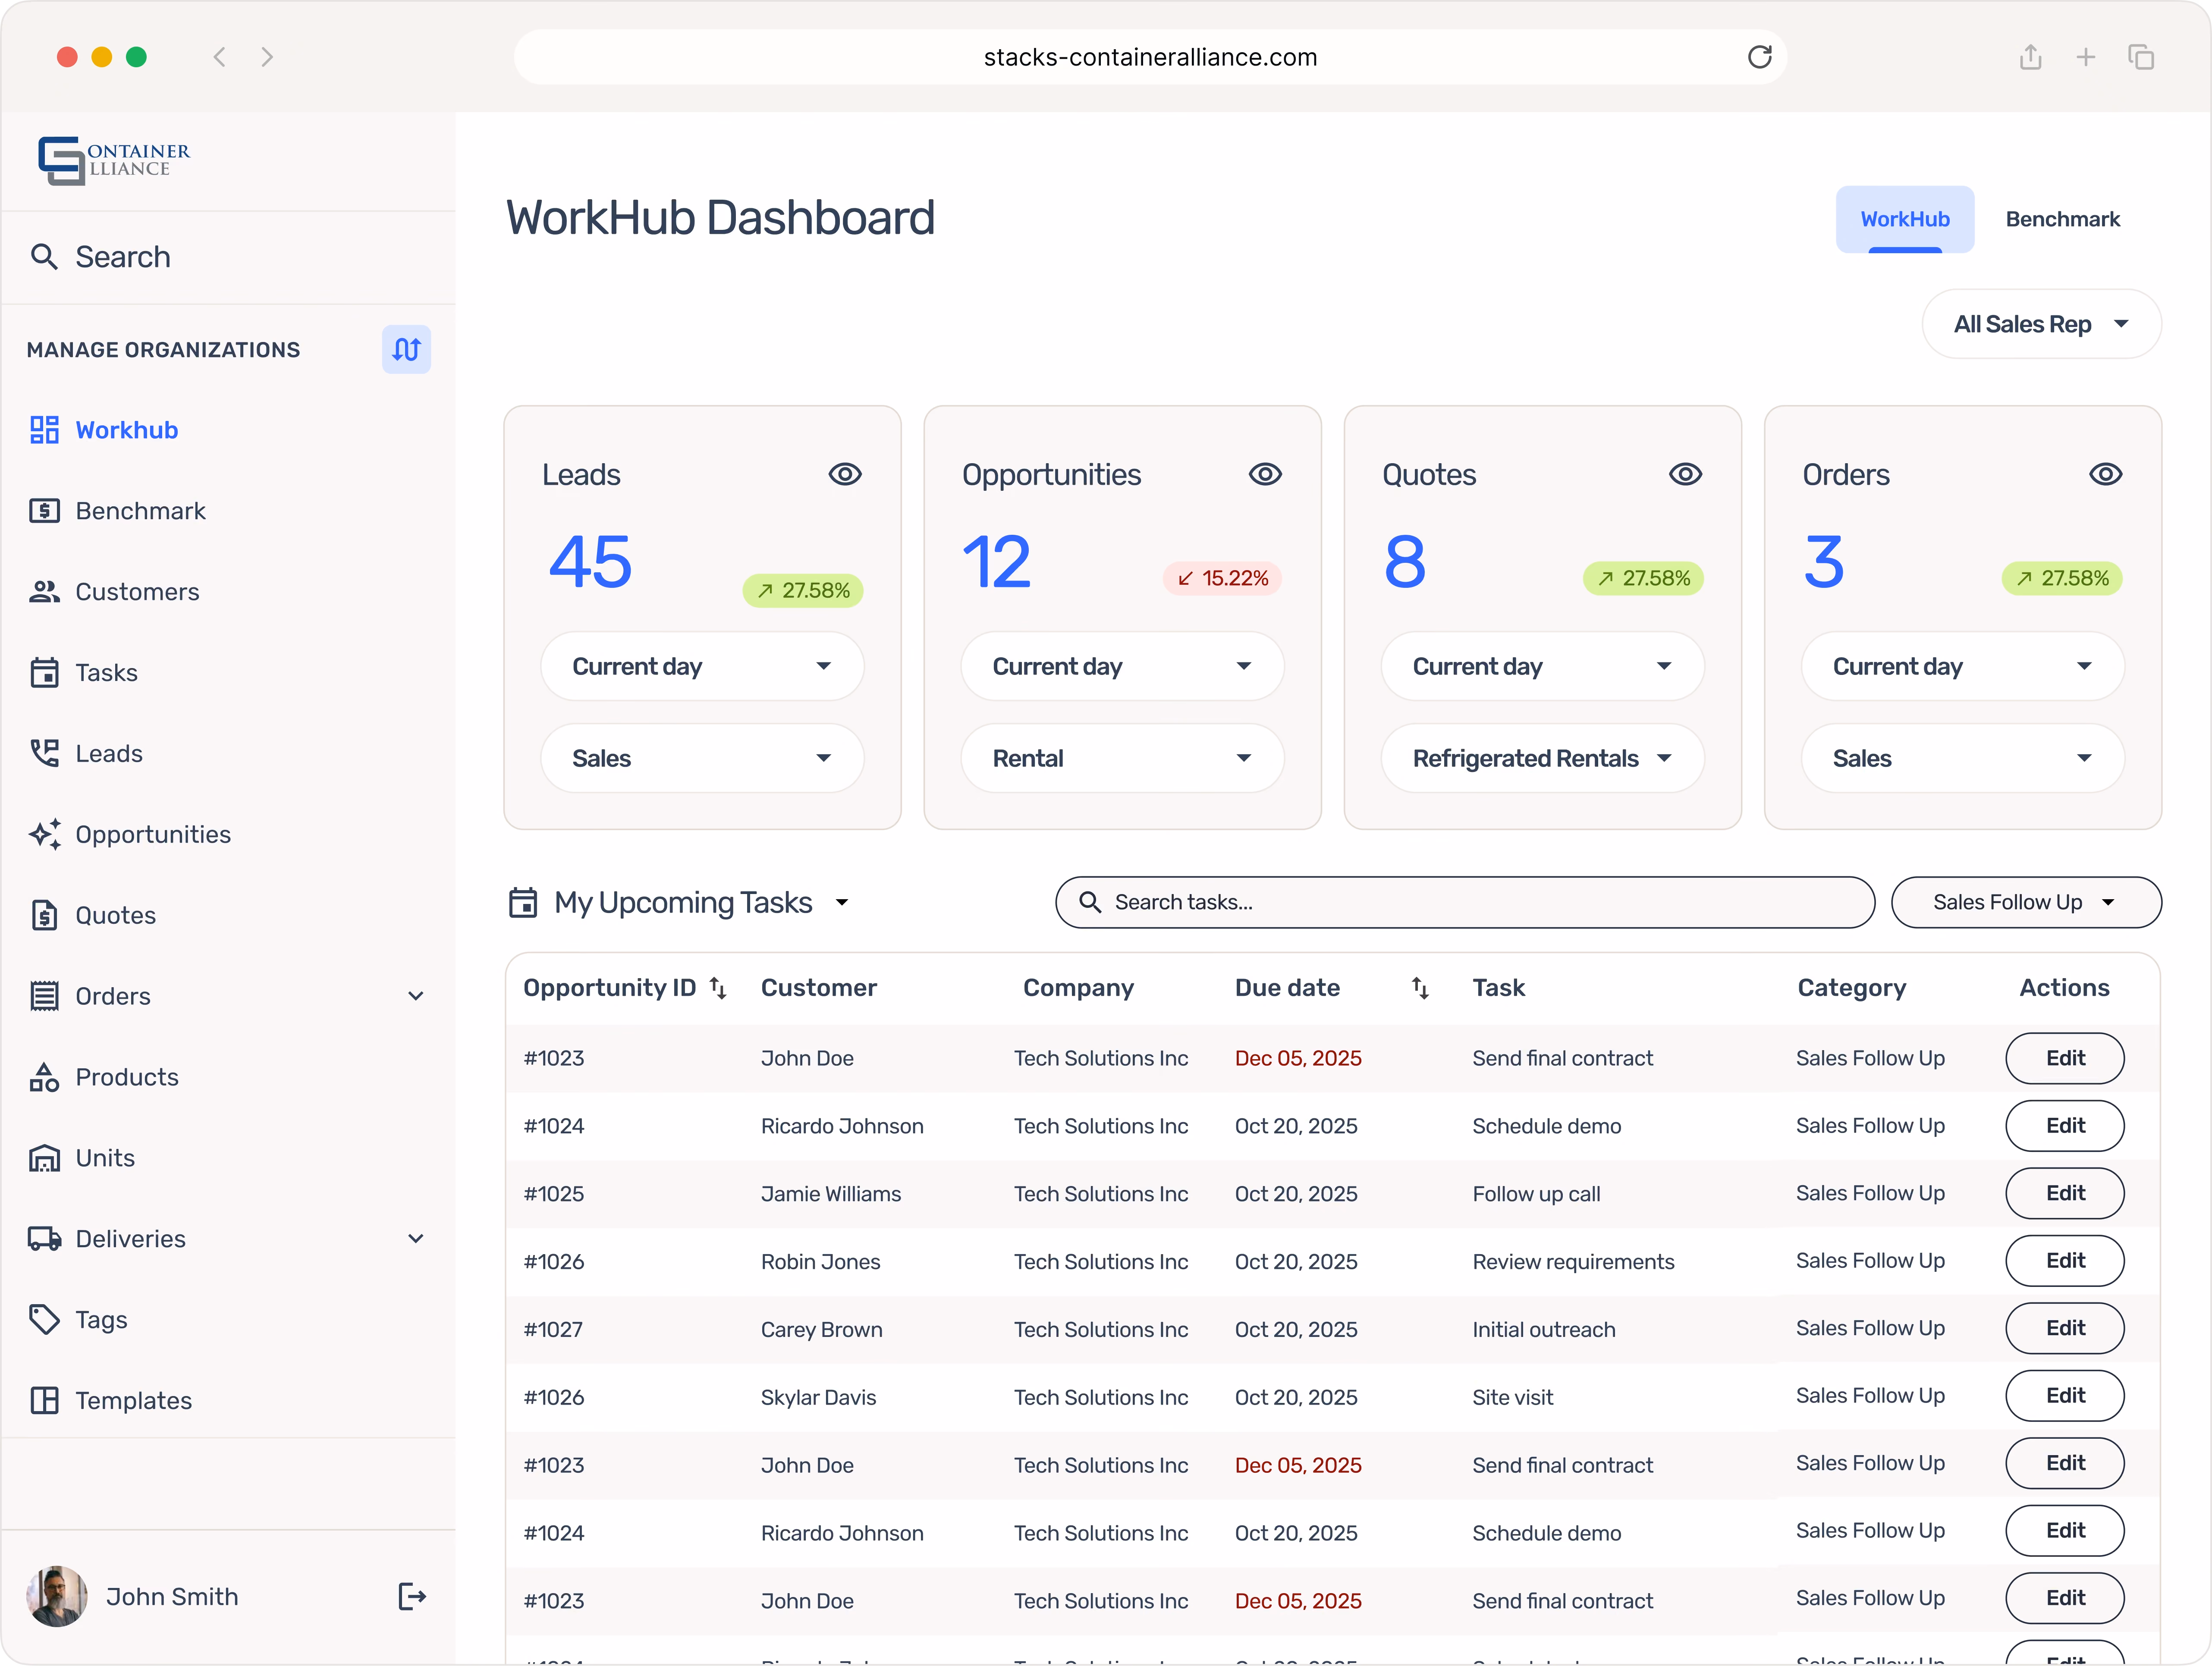Click the Benchmark dollar icon in sidebar
The image size is (2212, 1666).
pyautogui.click(x=44, y=511)
